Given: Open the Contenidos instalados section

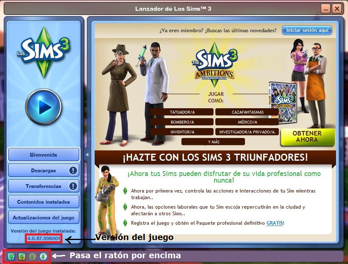Looking at the screenshot, I should tap(43, 202).
